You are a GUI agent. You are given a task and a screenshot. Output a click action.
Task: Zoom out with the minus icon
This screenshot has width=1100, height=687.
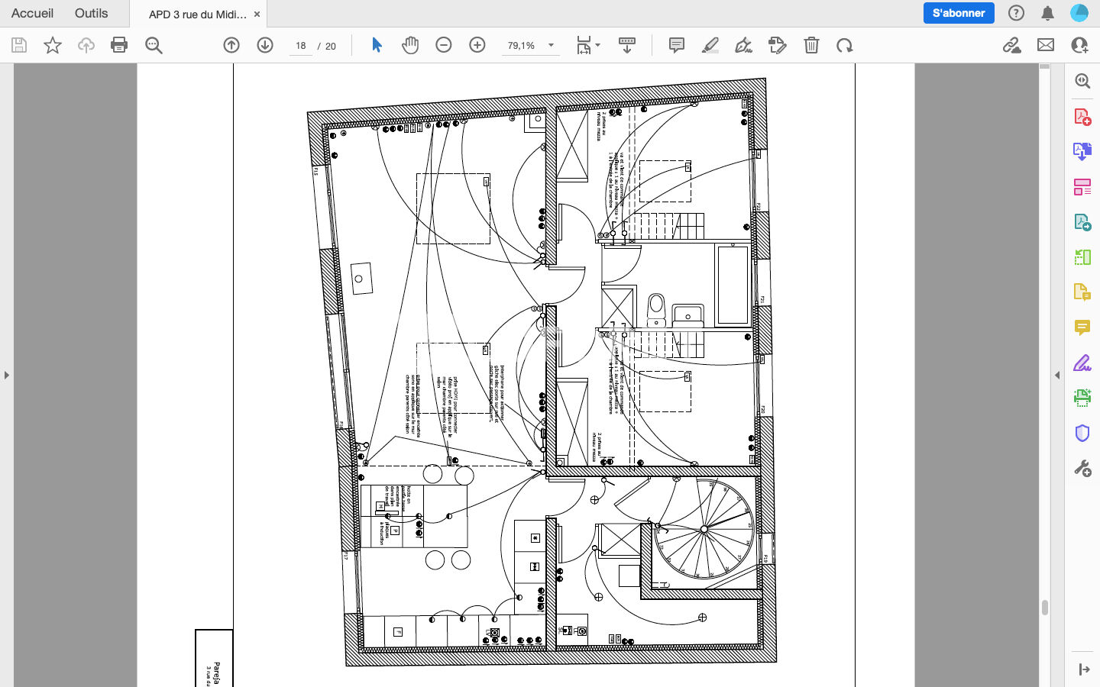[x=444, y=45]
